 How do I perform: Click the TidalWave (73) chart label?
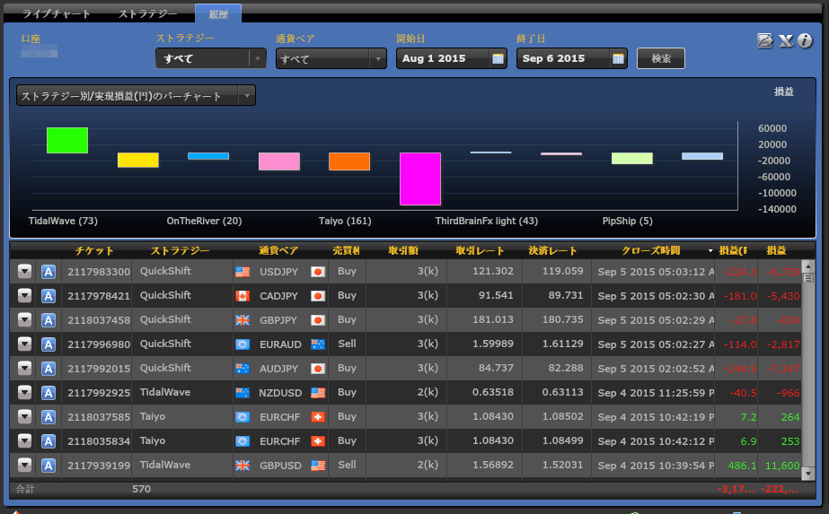[x=63, y=221]
